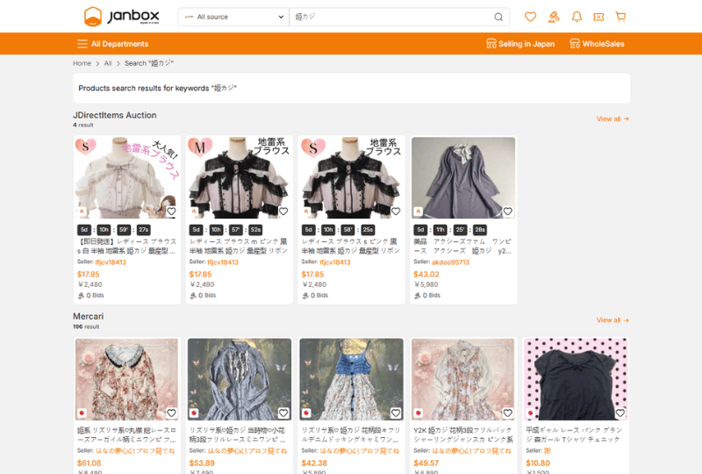Click the Mercari badge on black T-shirt image
702x474 pixels.
click(530, 413)
